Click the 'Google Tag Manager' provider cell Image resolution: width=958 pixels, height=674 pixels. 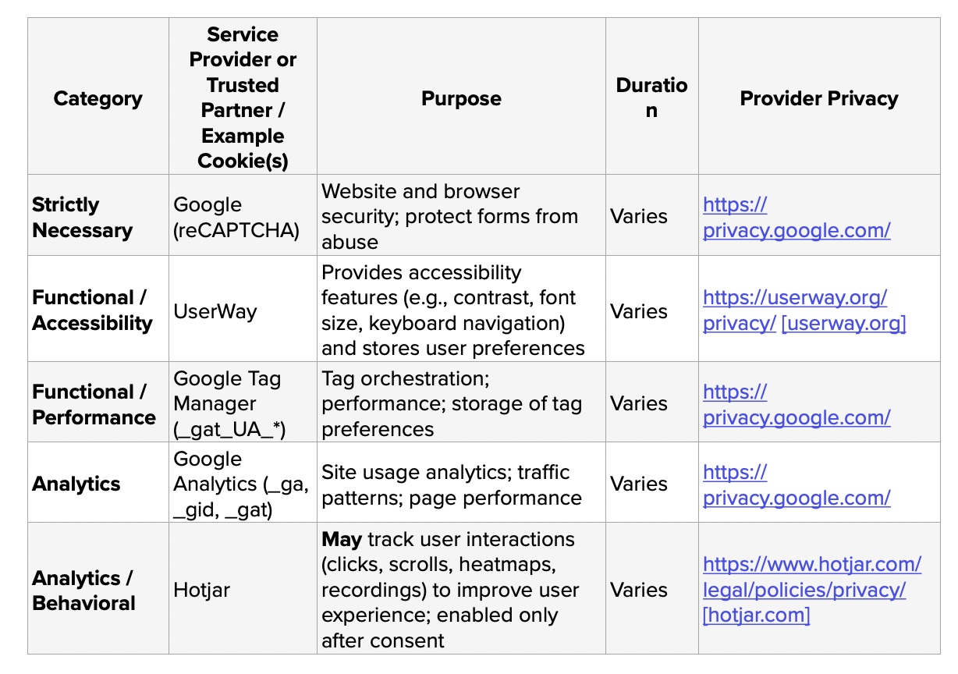[226, 403]
